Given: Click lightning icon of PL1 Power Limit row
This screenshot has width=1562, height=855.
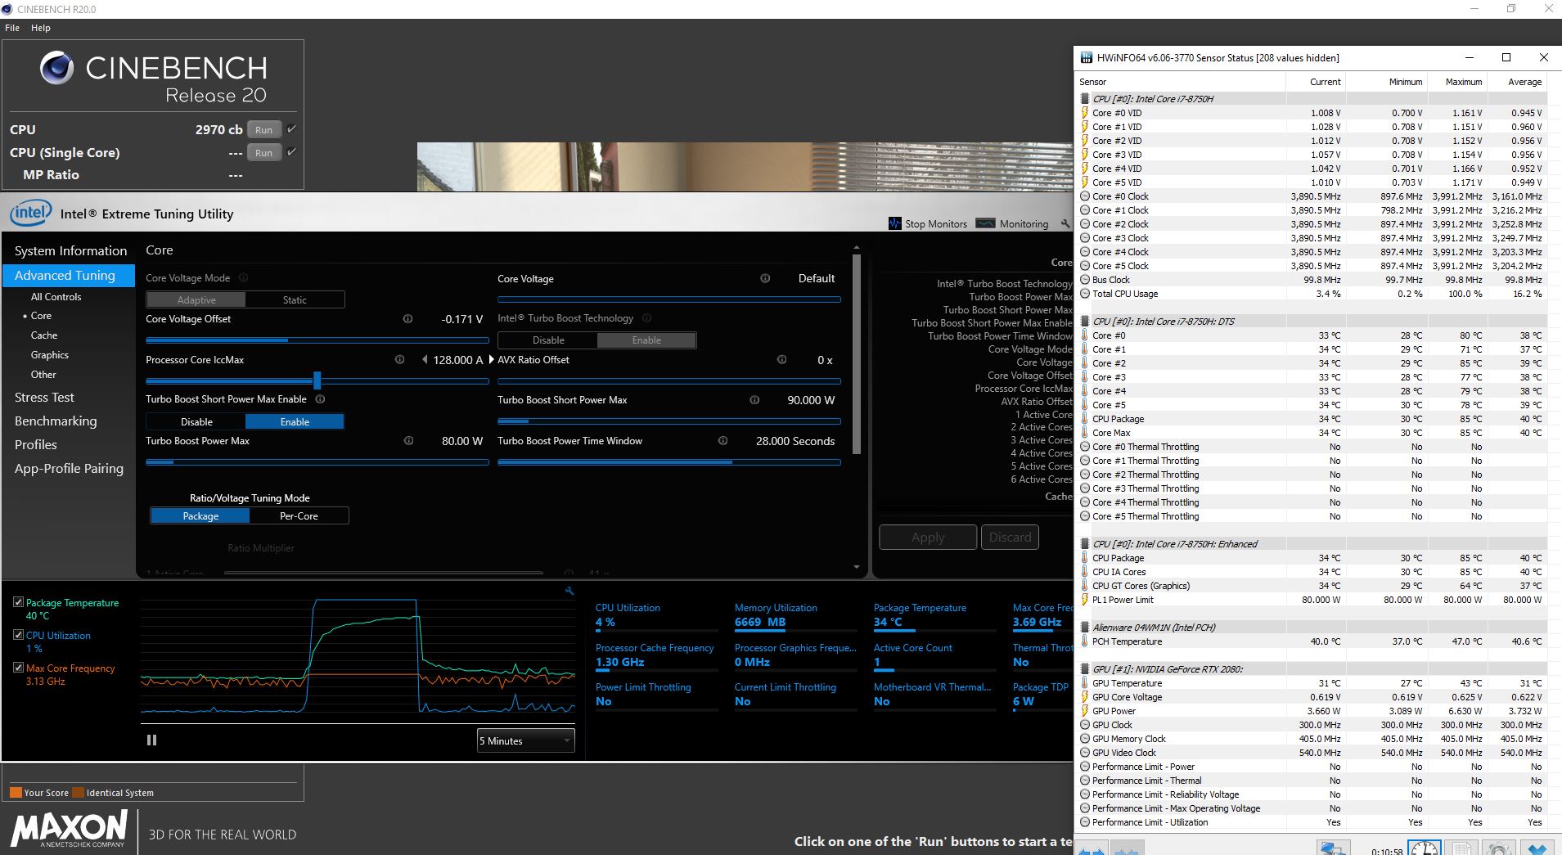Looking at the screenshot, I should click(x=1085, y=600).
